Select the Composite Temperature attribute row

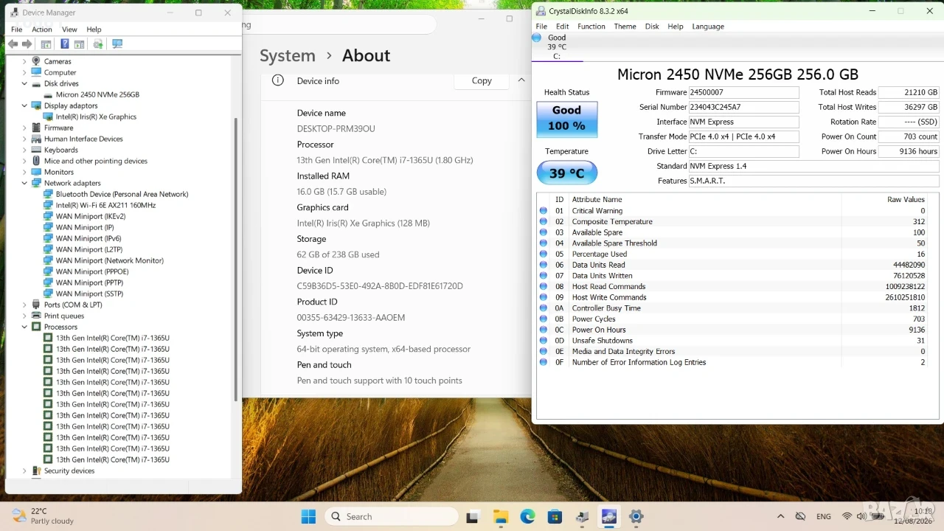[x=733, y=221]
